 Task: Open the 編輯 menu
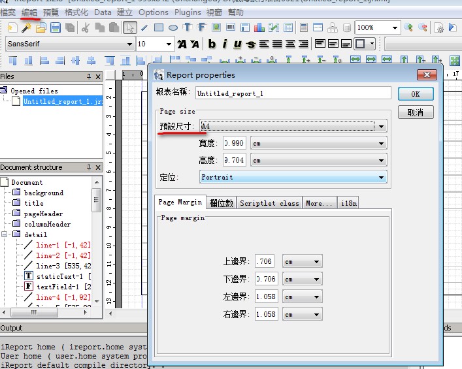29,12
